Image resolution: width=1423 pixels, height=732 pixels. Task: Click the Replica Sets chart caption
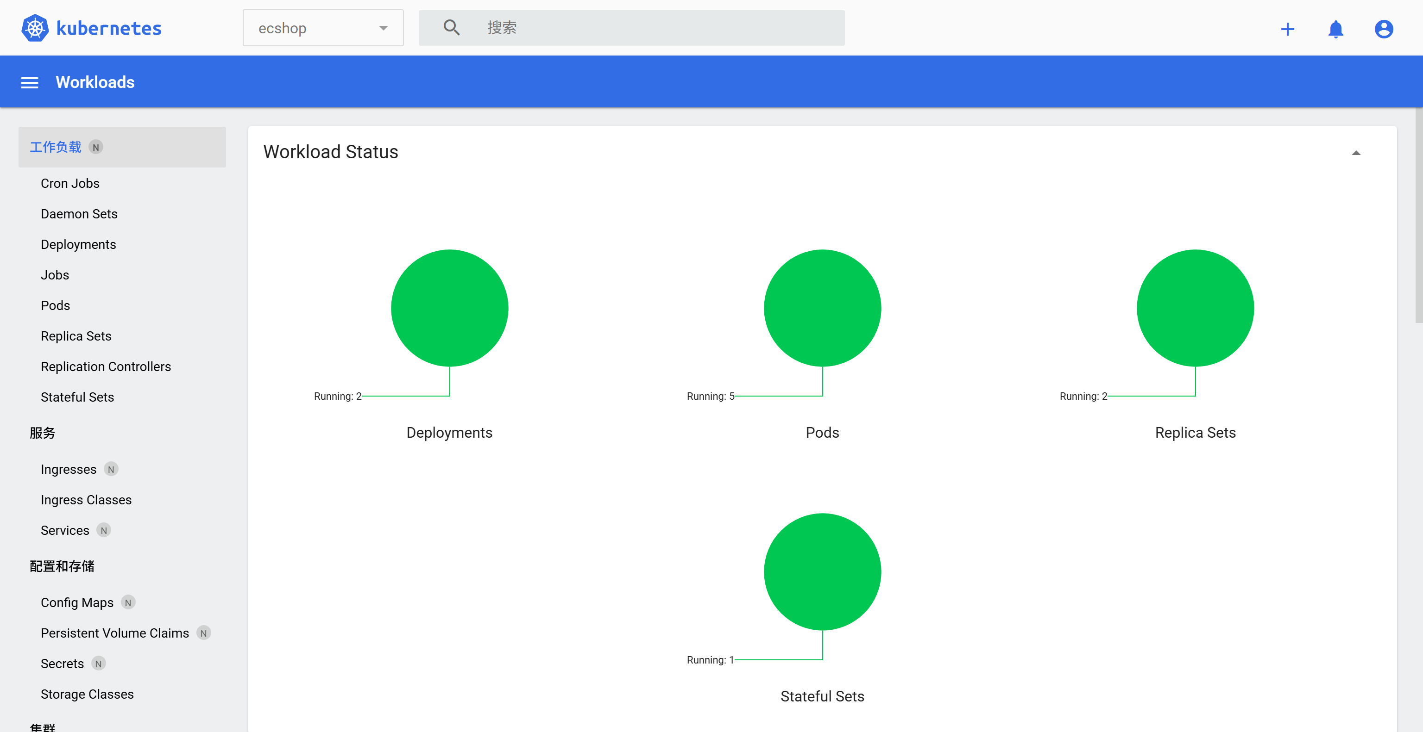pos(1196,433)
